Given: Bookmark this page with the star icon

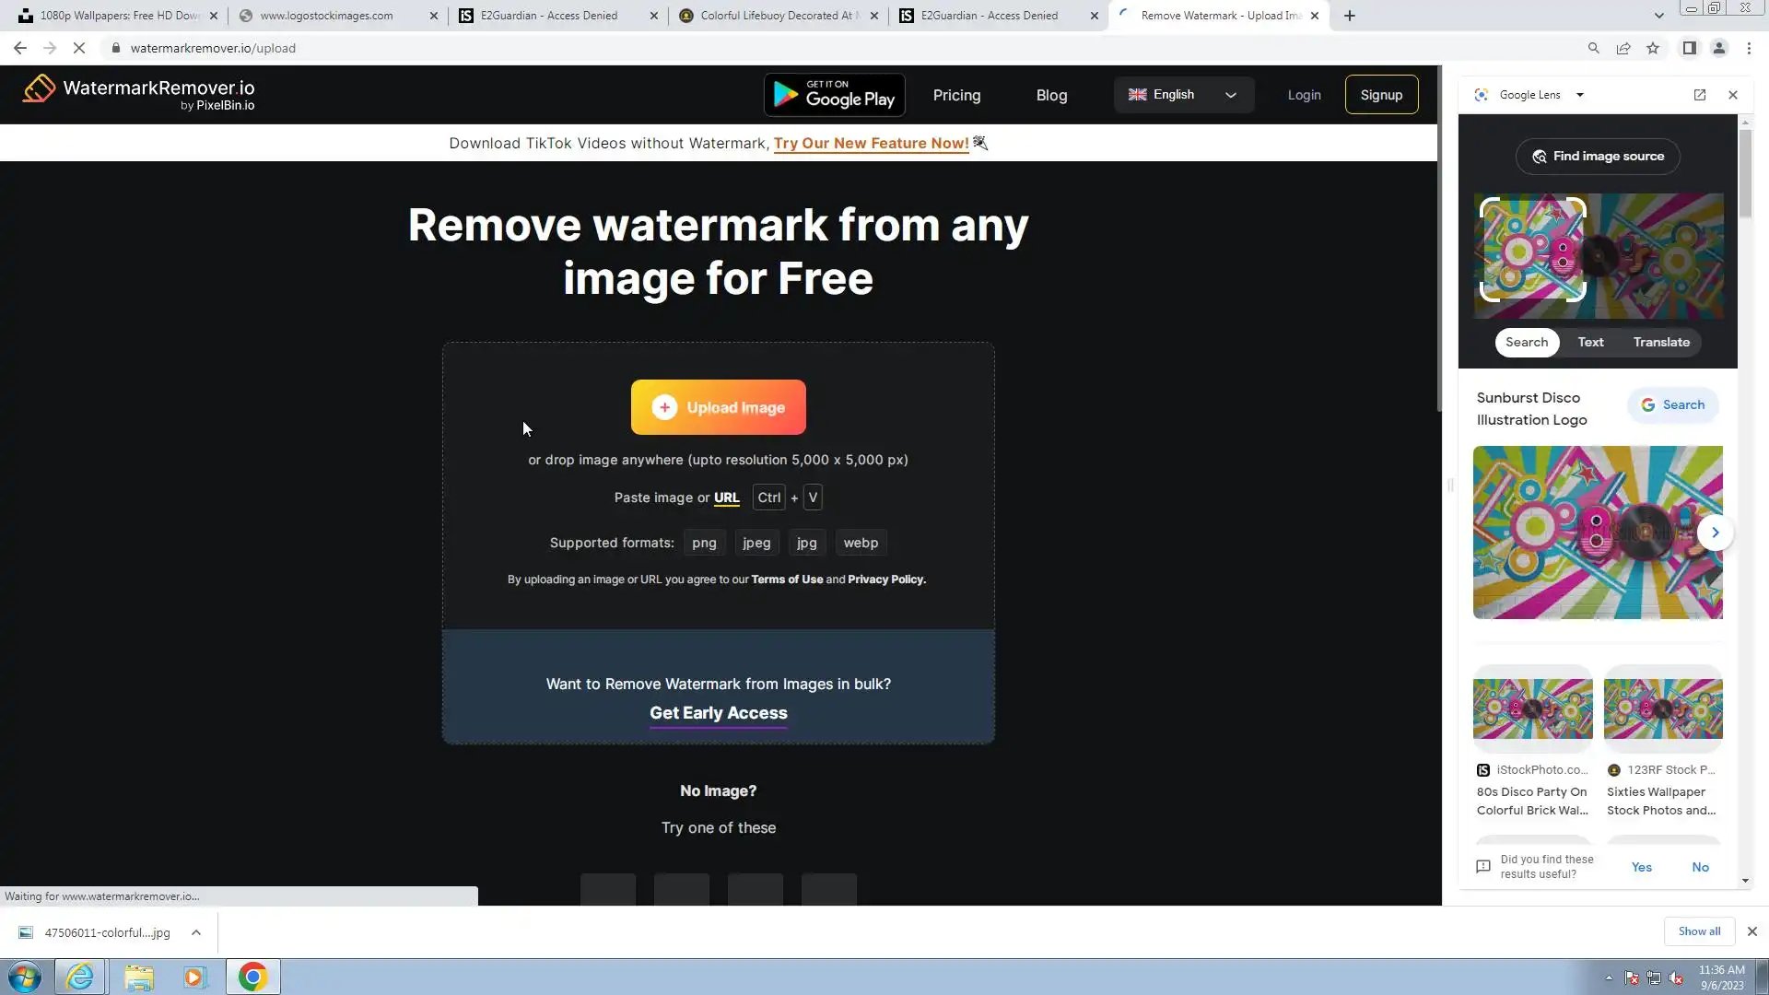Looking at the screenshot, I should tap(1653, 48).
